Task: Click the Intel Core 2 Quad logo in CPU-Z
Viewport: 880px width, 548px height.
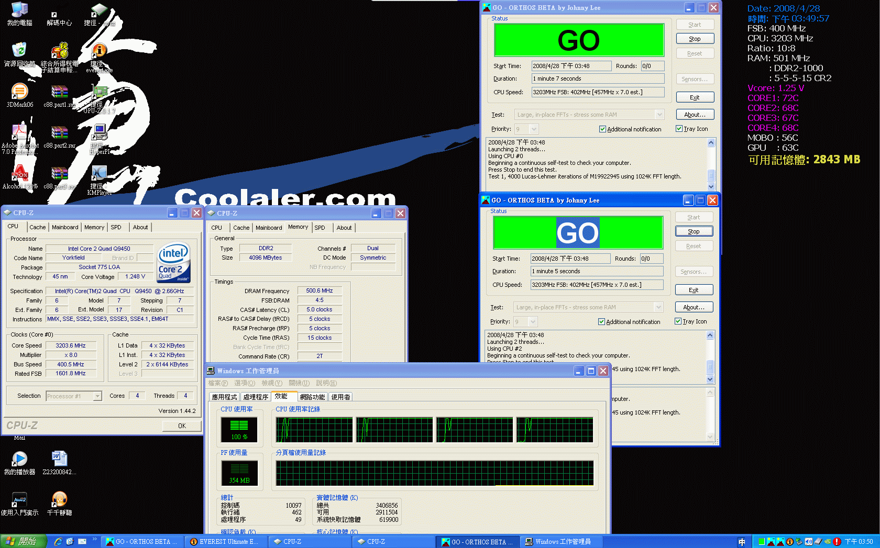Action: tap(173, 262)
